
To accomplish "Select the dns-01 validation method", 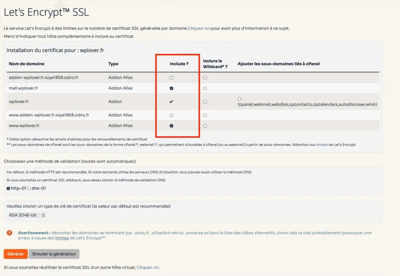I will 29,188.
